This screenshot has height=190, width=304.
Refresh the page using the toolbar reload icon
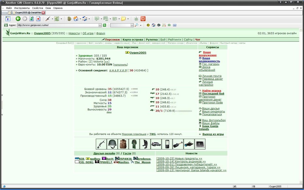tap(32, 19)
